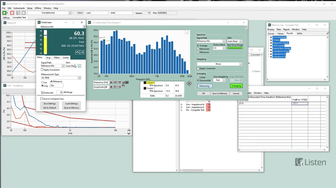Expand the 'Lim - Impedance fo' row

pos(181,104)
